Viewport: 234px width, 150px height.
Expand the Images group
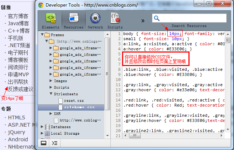click(51, 81)
